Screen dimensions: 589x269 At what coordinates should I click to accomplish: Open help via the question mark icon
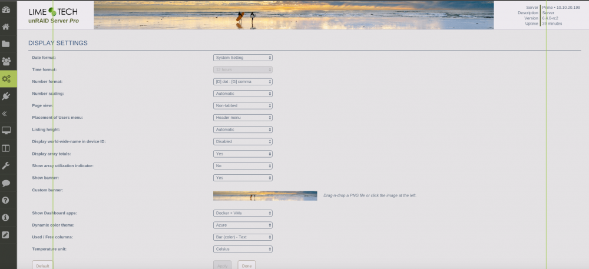tap(5, 200)
